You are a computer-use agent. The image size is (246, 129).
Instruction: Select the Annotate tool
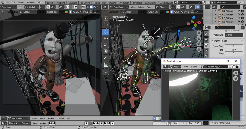106,58
